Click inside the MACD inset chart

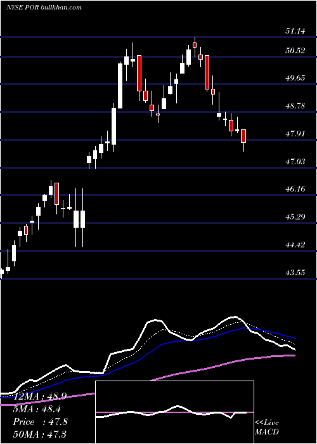(x=174, y=412)
